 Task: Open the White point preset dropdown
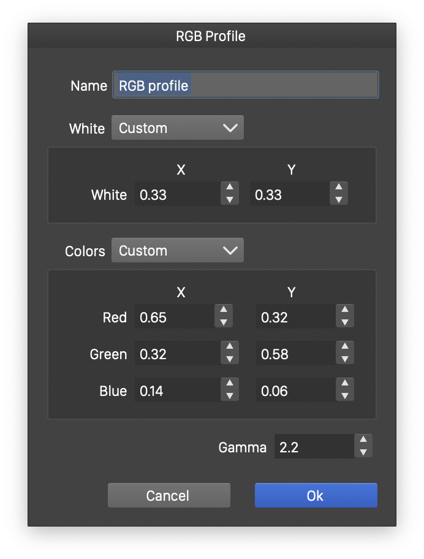[x=177, y=128]
